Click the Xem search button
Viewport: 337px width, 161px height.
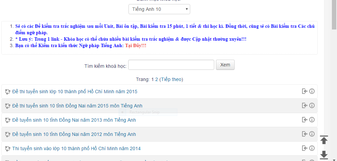tap(225, 65)
